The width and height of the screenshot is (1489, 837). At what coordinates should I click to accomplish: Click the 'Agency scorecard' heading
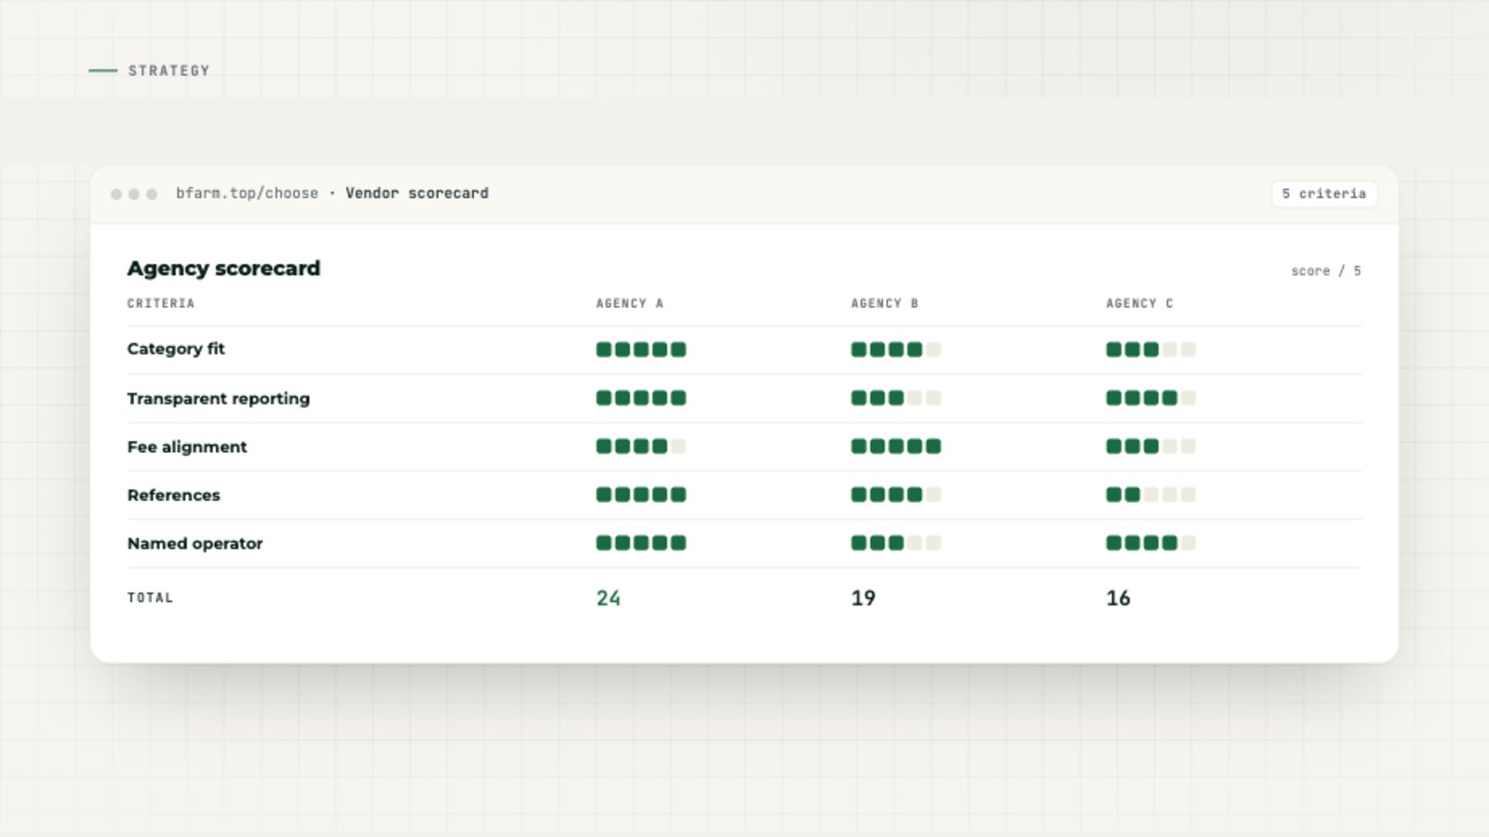(223, 268)
